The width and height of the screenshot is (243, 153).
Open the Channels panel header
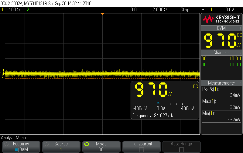221,53
